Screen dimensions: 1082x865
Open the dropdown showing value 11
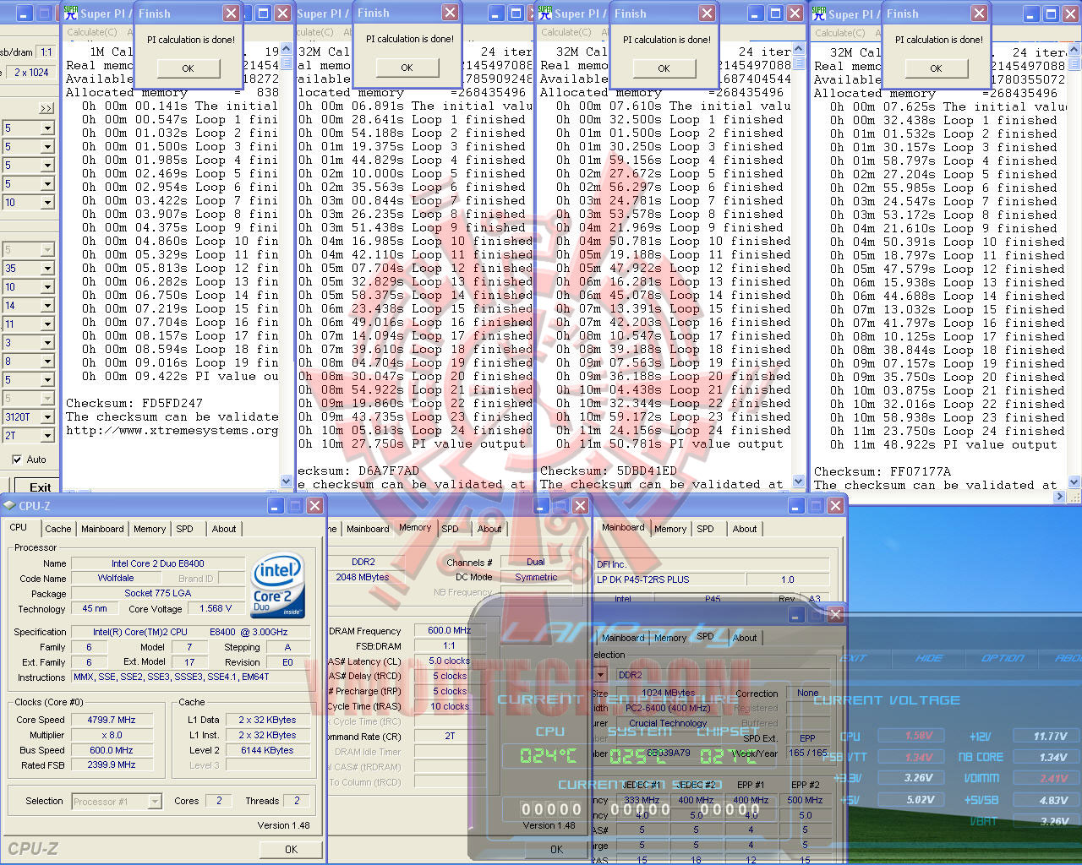[x=47, y=324]
